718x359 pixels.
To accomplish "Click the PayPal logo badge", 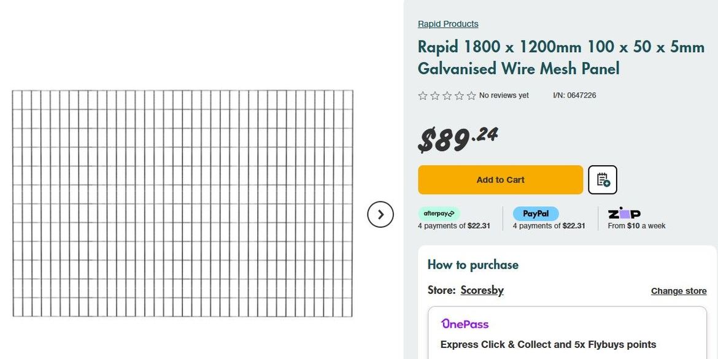I will [536, 214].
